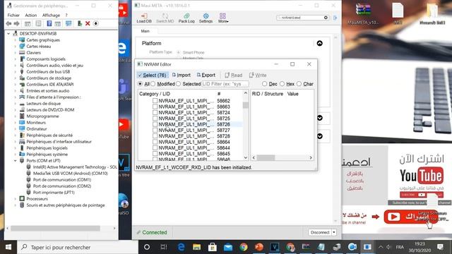452x254 pixels.
Task: Open the More menu icon
Action: pyautogui.click(x=223, y=18)
